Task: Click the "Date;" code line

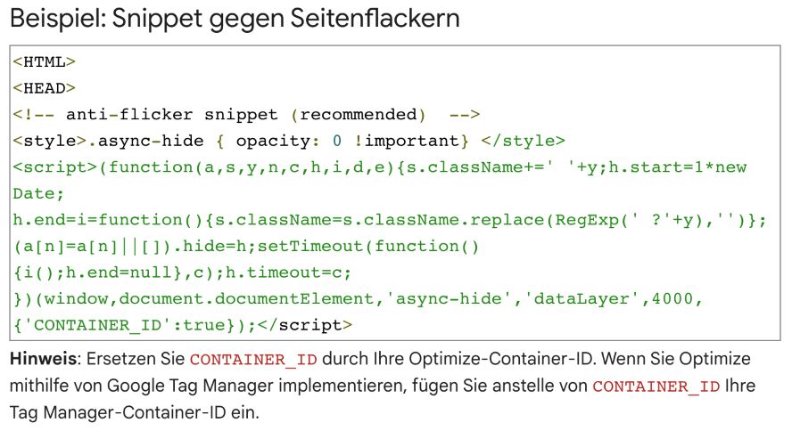Action: tap(35, 193)
